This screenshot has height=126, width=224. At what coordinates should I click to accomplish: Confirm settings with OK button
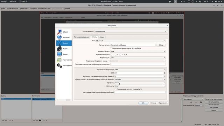[x=143, y=103]
